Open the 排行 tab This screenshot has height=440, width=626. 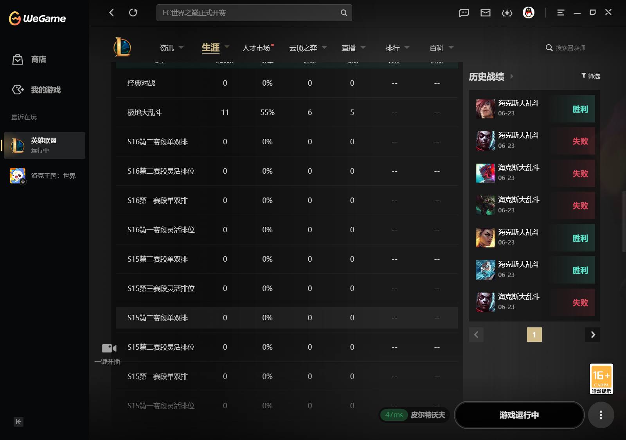(x=392, y=48)
